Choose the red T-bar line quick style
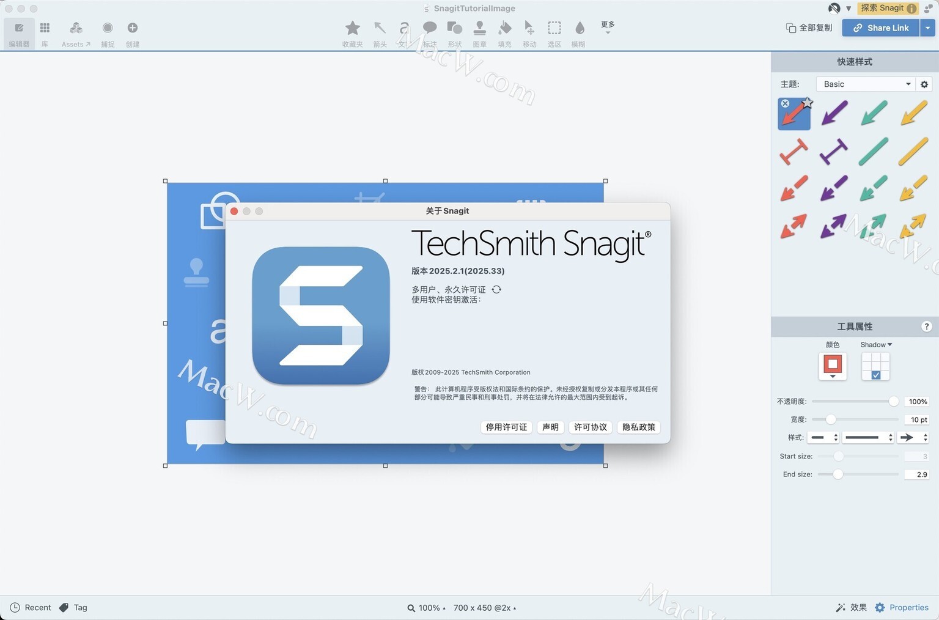The height and width of the screenshot is (620, 939). click(794, 151)
